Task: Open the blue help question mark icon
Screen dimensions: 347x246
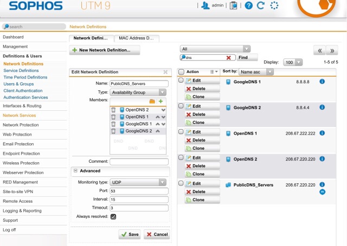Action: 248,5
